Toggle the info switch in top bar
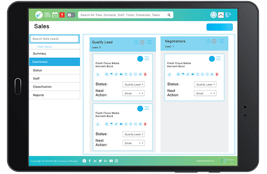The width and height of the screenshot is (267, 174). point(71,15)
